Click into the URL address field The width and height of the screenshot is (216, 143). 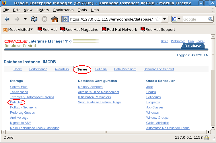pyautogui.click(x=112, y=19)
